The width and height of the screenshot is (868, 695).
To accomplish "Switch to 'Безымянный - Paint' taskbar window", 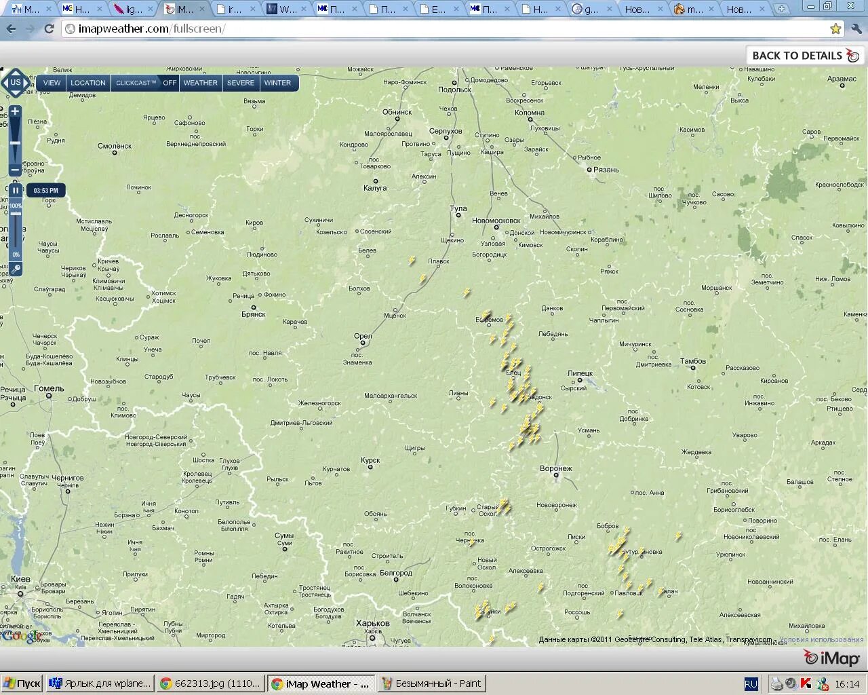I will point(431,683).
